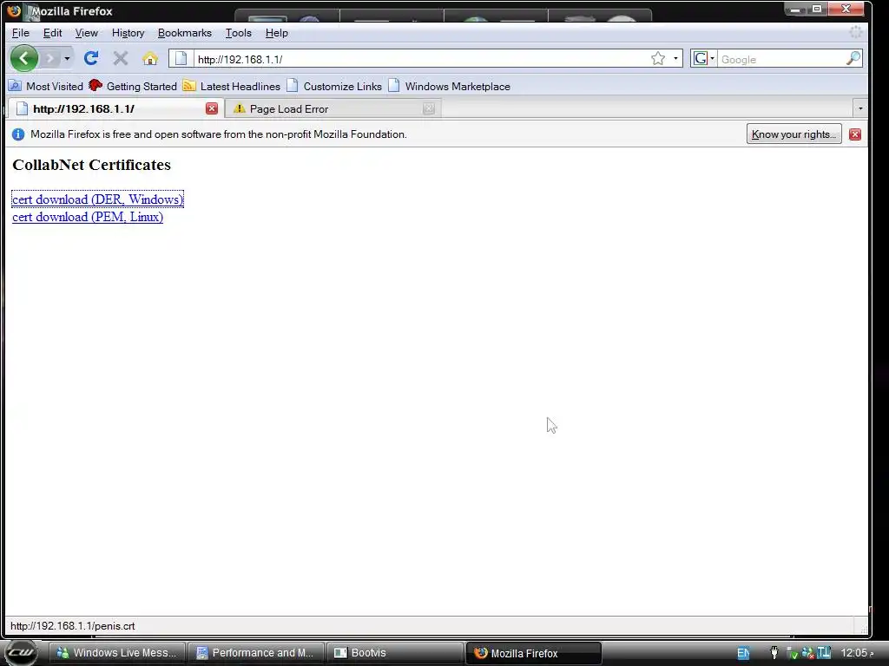The height and width of the screenshot is (666, 889).
Task: Click the page identity icon in address bar
Action: pyautogui.click(x=181, y=58)
